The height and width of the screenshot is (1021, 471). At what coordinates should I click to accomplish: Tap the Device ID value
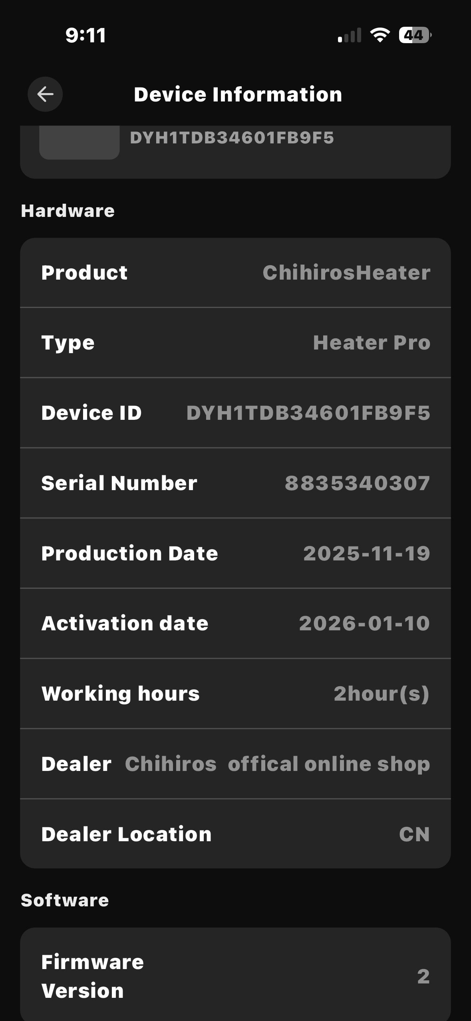pos(308,413)
